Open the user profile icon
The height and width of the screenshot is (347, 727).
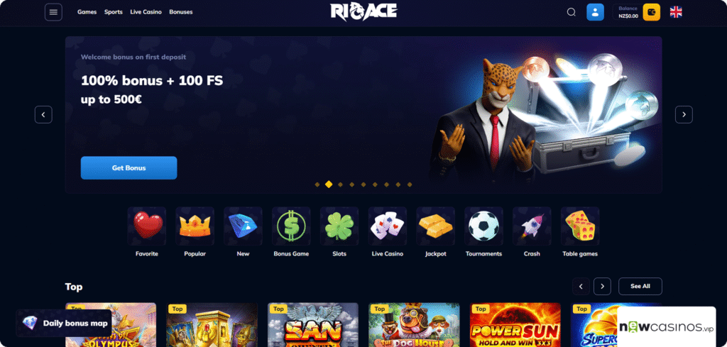coord(595,12)
